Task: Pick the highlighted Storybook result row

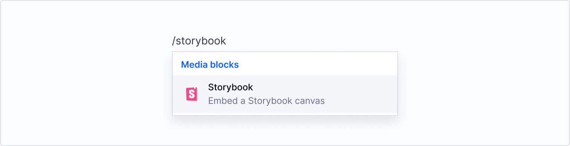Action: [x=285, y=94]
